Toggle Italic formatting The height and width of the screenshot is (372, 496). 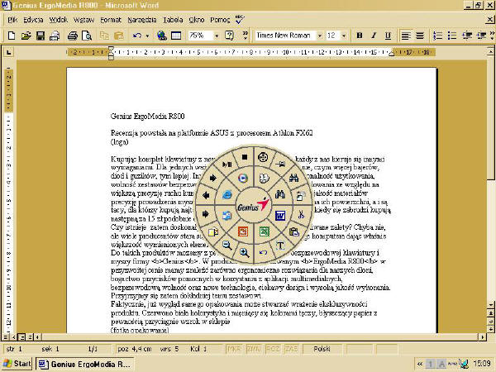(373, 36)
